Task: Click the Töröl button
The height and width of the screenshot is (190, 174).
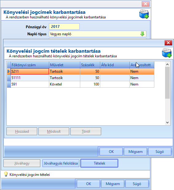Action: tap(86, 131)
